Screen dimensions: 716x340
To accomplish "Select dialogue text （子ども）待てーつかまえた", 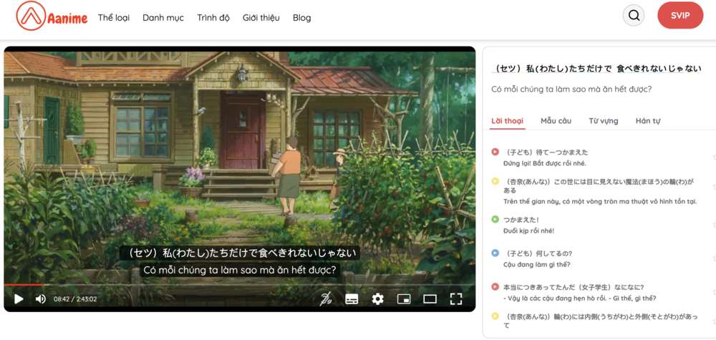I will pos(546,152).
